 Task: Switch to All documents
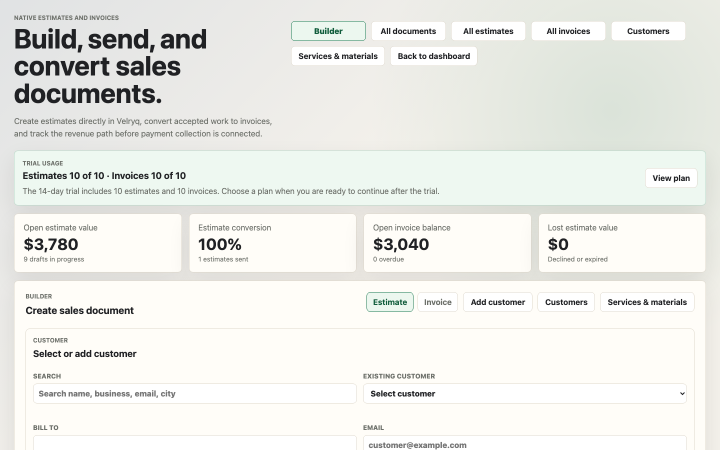pos(408,31)
